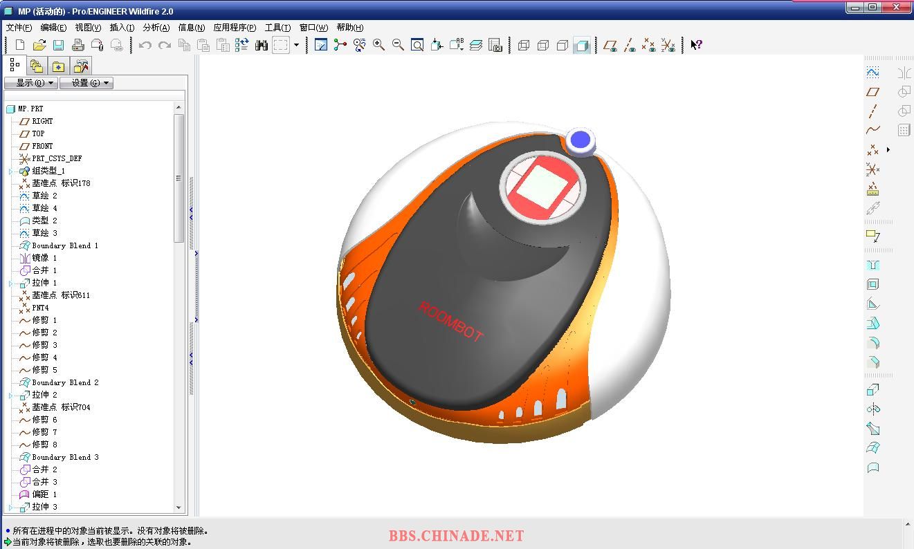This screenshot has height=549, width=914.
Task: Toggle coordinate systems display
Action: point(668,45)
